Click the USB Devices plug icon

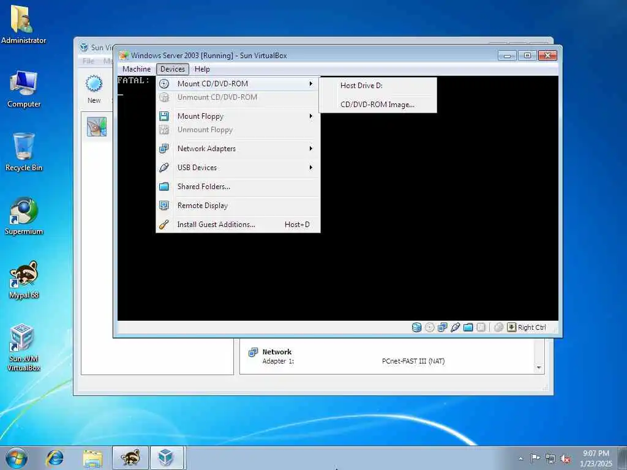pyautogui.click(x=164, y=168)
